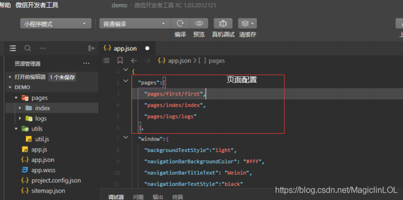This screenshot has width=403, height=200.
Task: Collapse the utils folder
Action: coord(16,128)
